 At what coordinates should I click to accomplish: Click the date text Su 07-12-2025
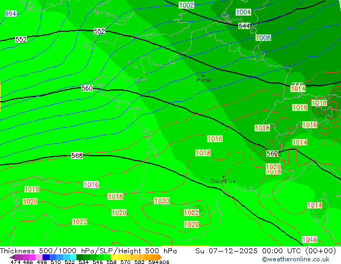[226, 251]
